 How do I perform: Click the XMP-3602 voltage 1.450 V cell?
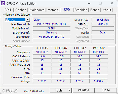tap(99, 81)
